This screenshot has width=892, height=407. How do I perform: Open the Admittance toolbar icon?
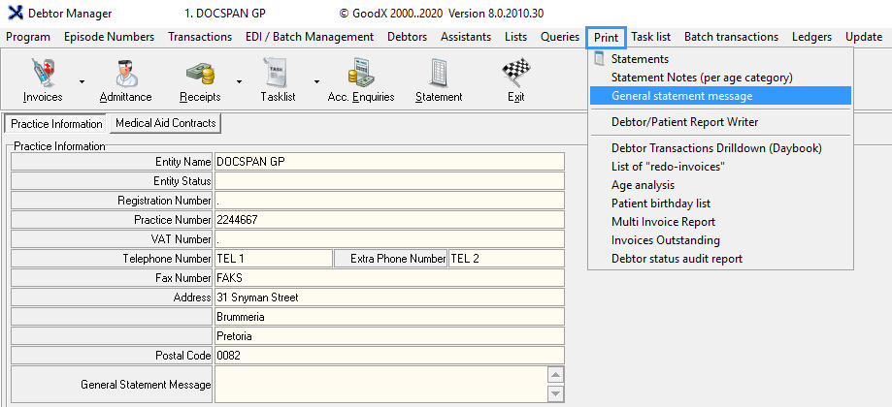pyautogui.click(x=125, y=74)
